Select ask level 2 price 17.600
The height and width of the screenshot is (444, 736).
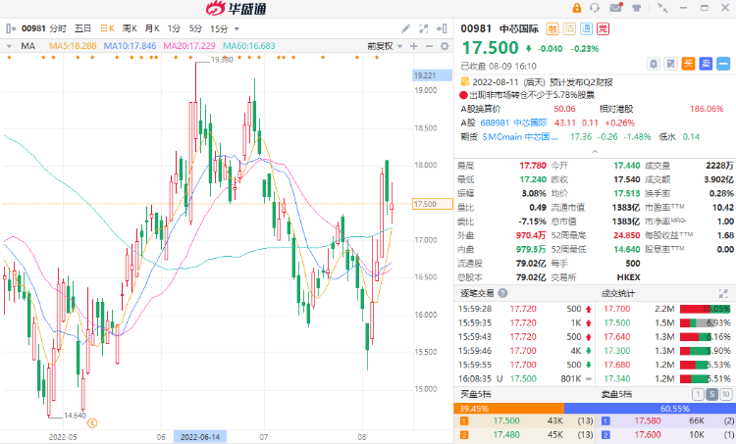pyautogui.click(x=648, y=435)
